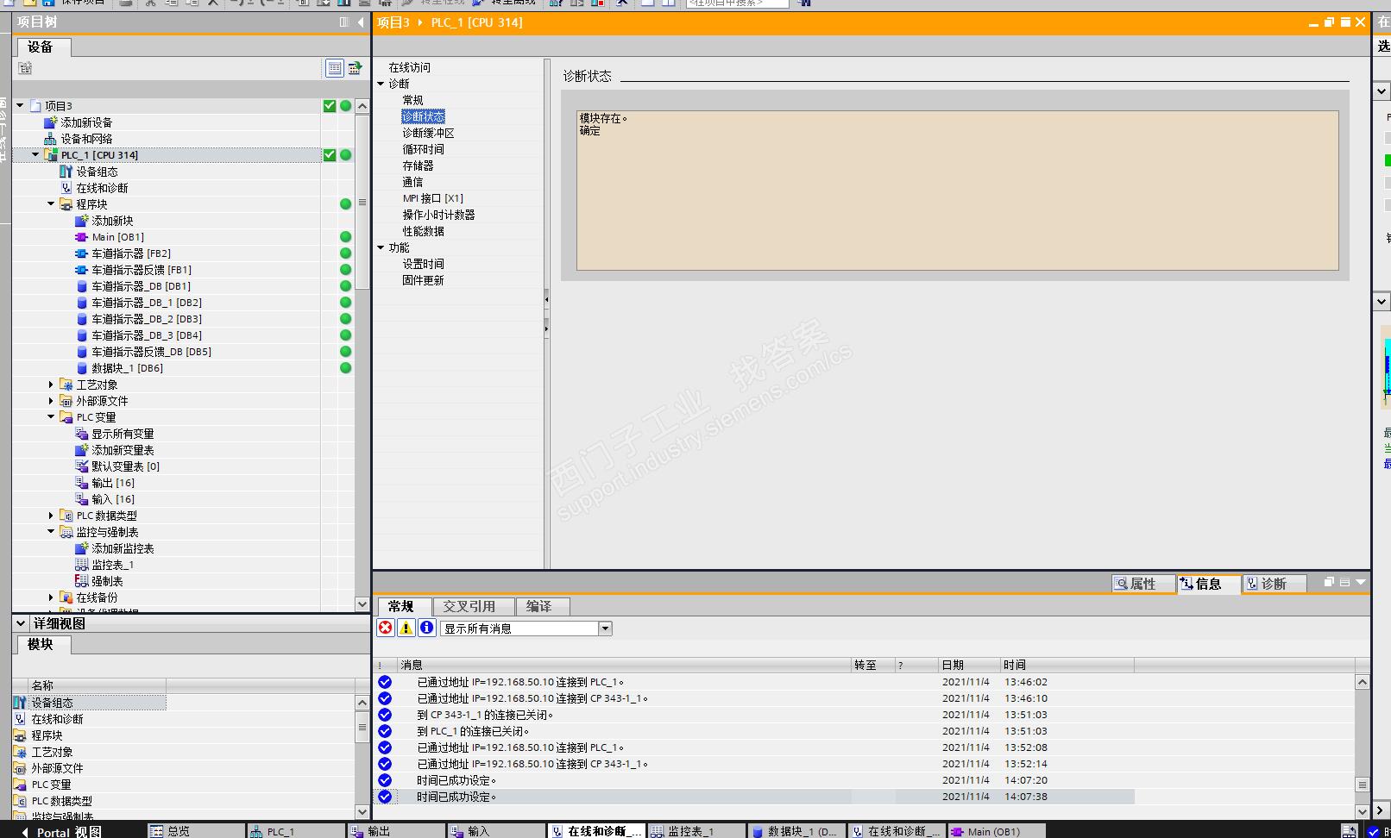Click the 显示所有变量 icon

(x=82, y=434)
